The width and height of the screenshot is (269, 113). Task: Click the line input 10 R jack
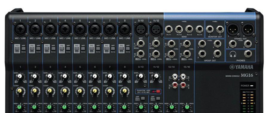coord(141,54)
